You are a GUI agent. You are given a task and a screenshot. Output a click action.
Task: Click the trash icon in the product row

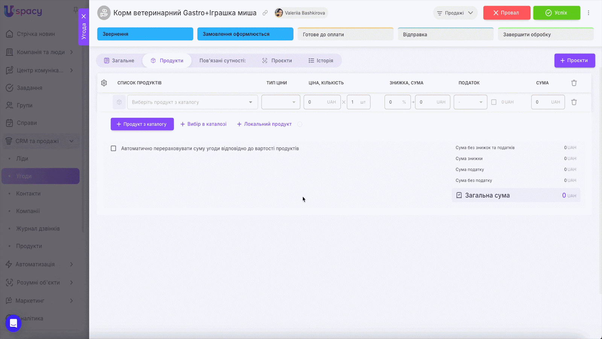pyautogui.click(x=574, y=102)
